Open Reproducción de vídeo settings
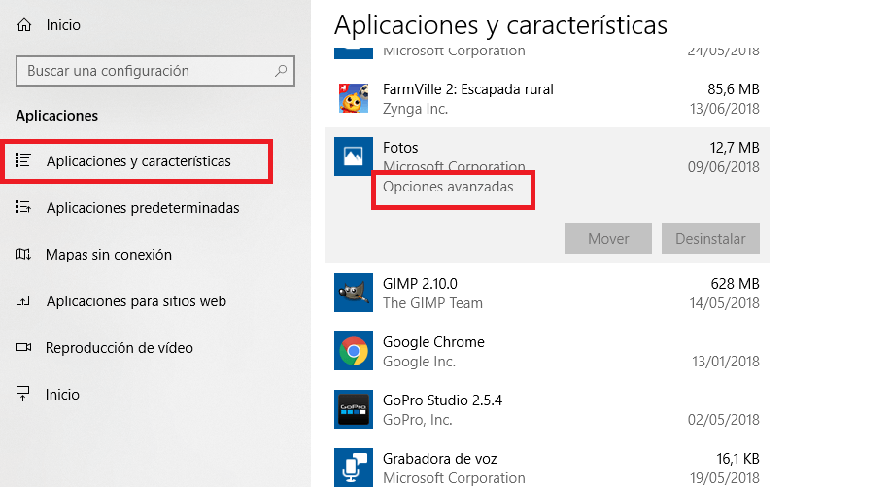This screenshot has width=891, height=487. point(119,347)
